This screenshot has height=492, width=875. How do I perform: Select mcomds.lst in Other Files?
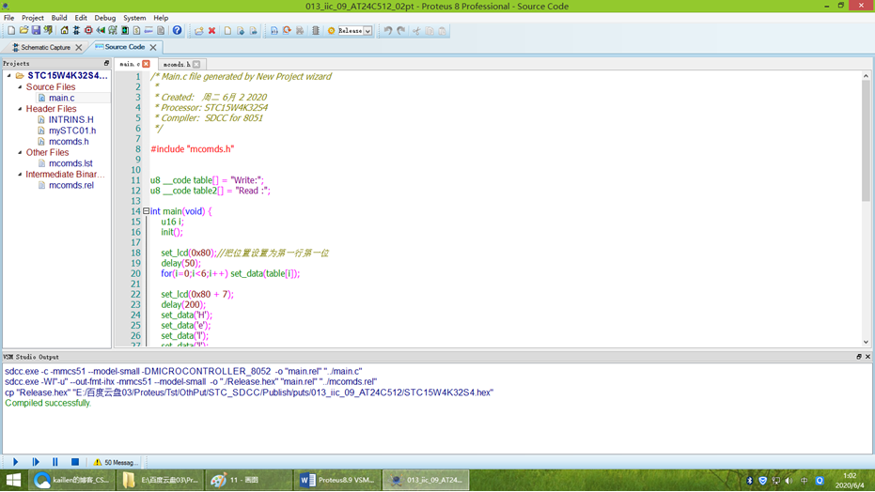[x=70, y=163]
